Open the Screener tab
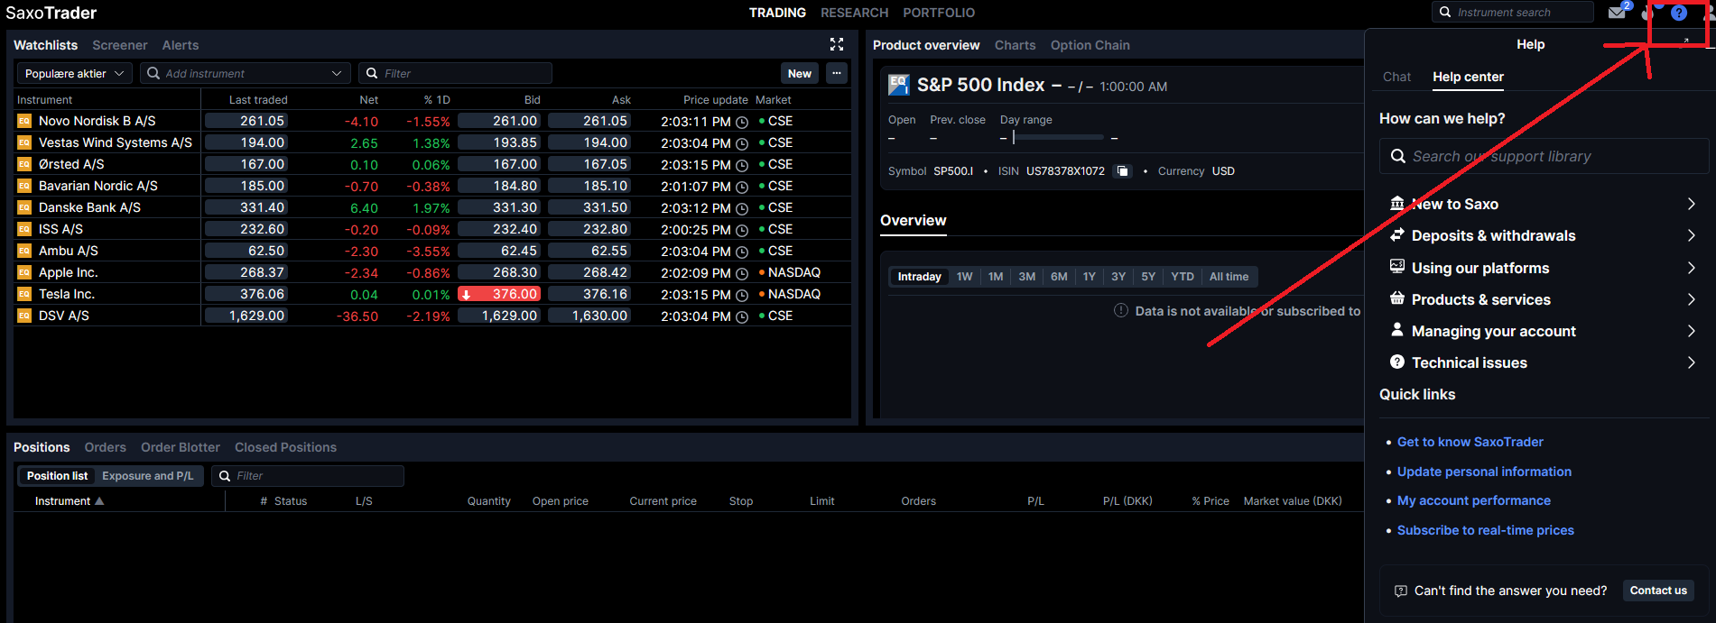Screen dimensions: 1716x623 [119, 45]
